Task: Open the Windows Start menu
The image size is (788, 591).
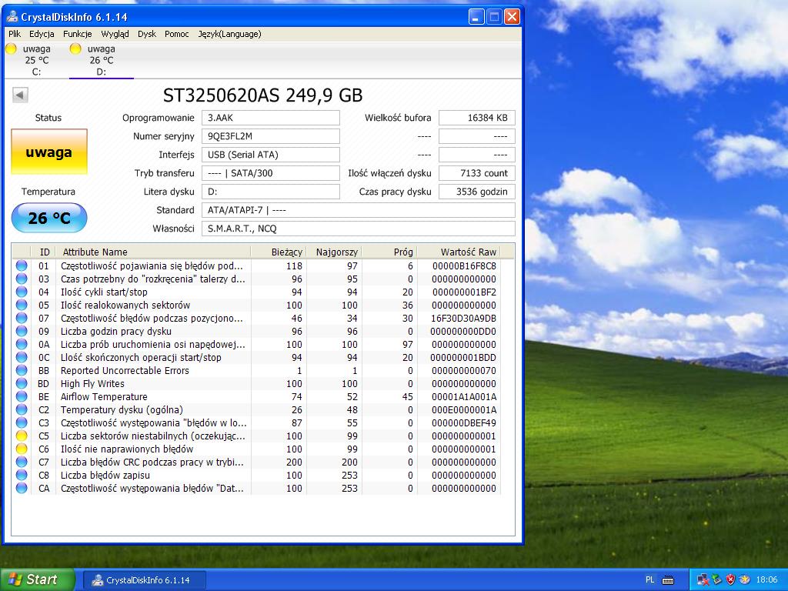Action: click(x=37, y=579)
